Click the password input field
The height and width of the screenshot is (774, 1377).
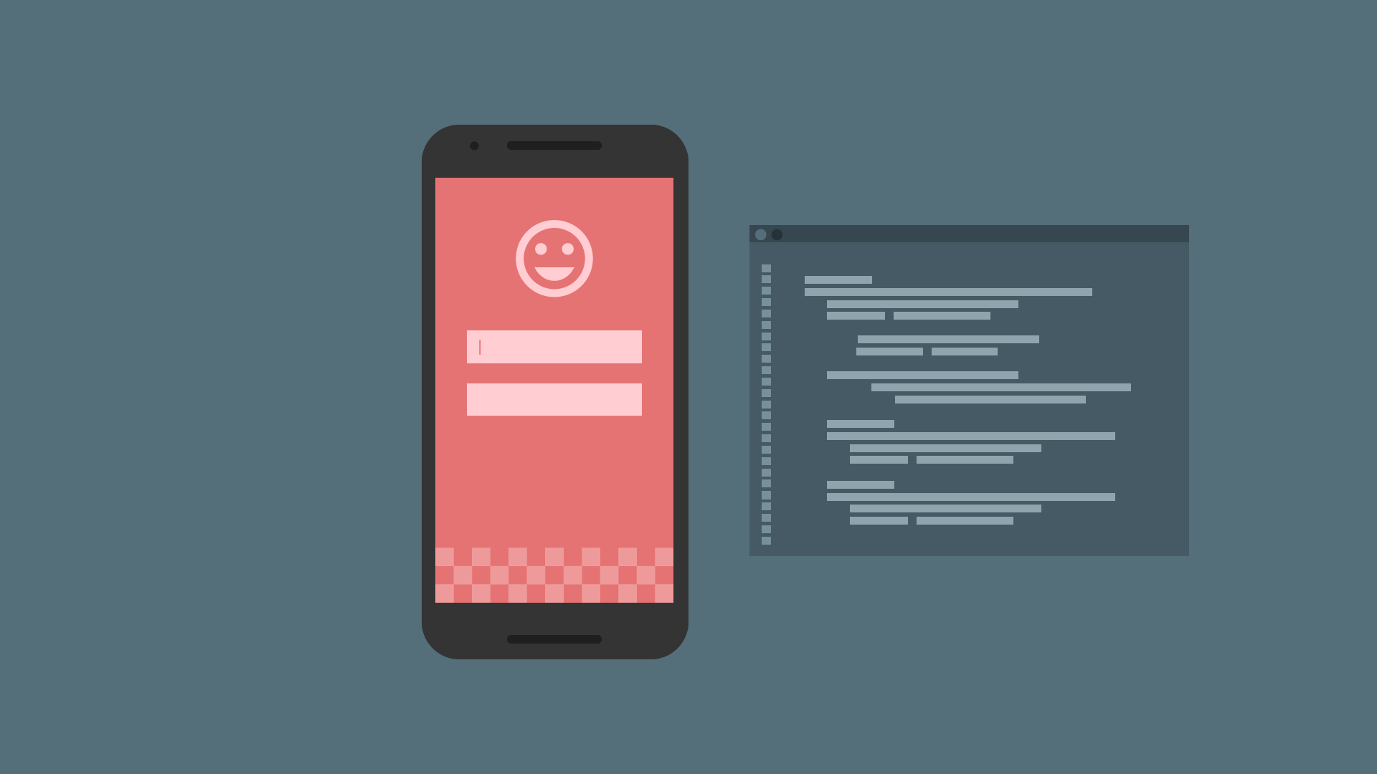tap(553, 397)
